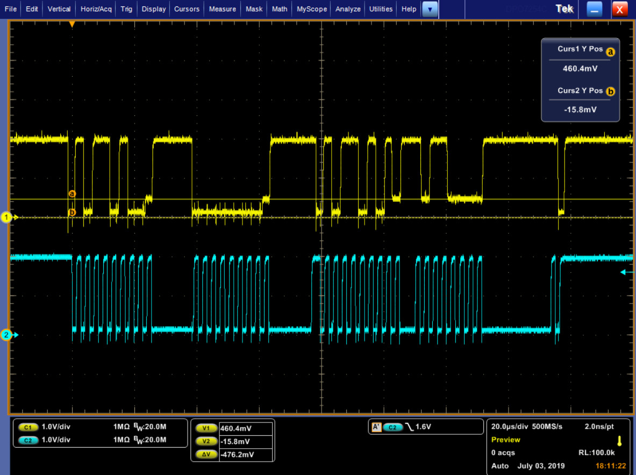Open the Trig menu

pos(126,9)
